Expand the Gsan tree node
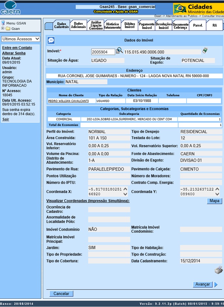The height and width of the screenshot is (307, 224). tap(3, 28)
